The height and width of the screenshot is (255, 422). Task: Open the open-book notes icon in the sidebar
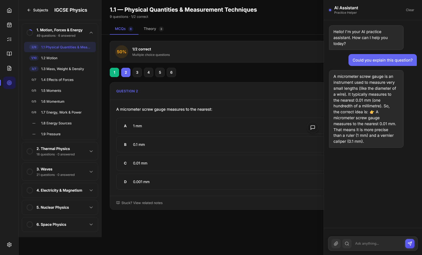point(9,54)
